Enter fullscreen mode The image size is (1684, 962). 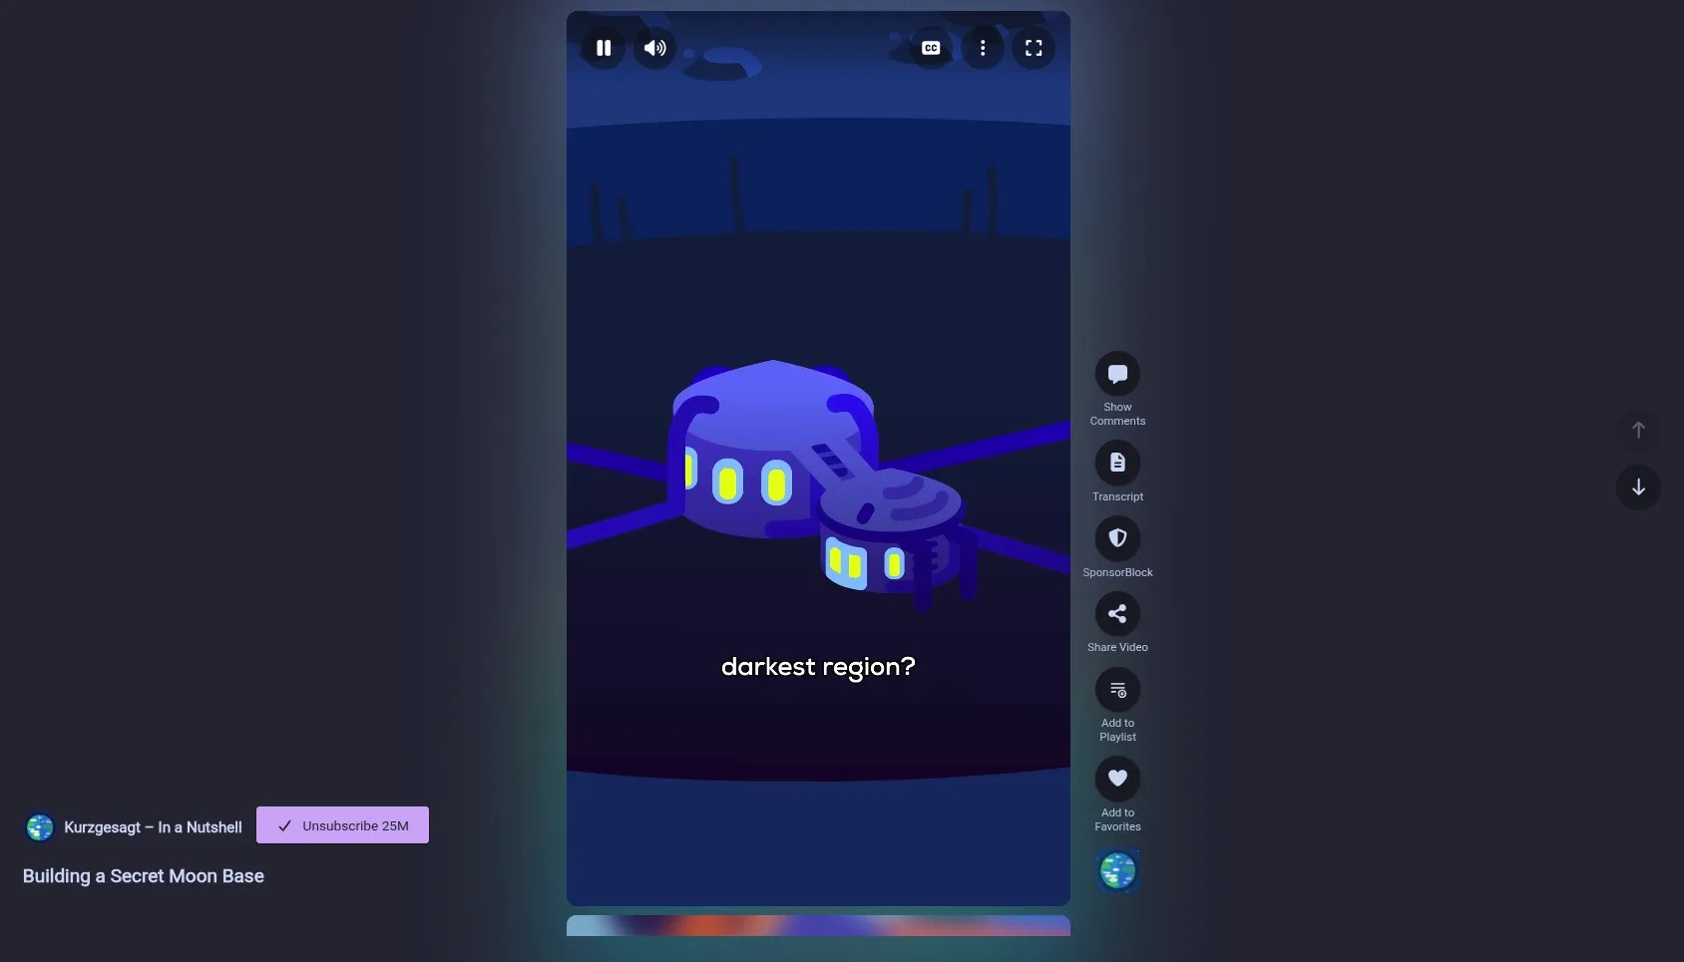coord(1034,48)
